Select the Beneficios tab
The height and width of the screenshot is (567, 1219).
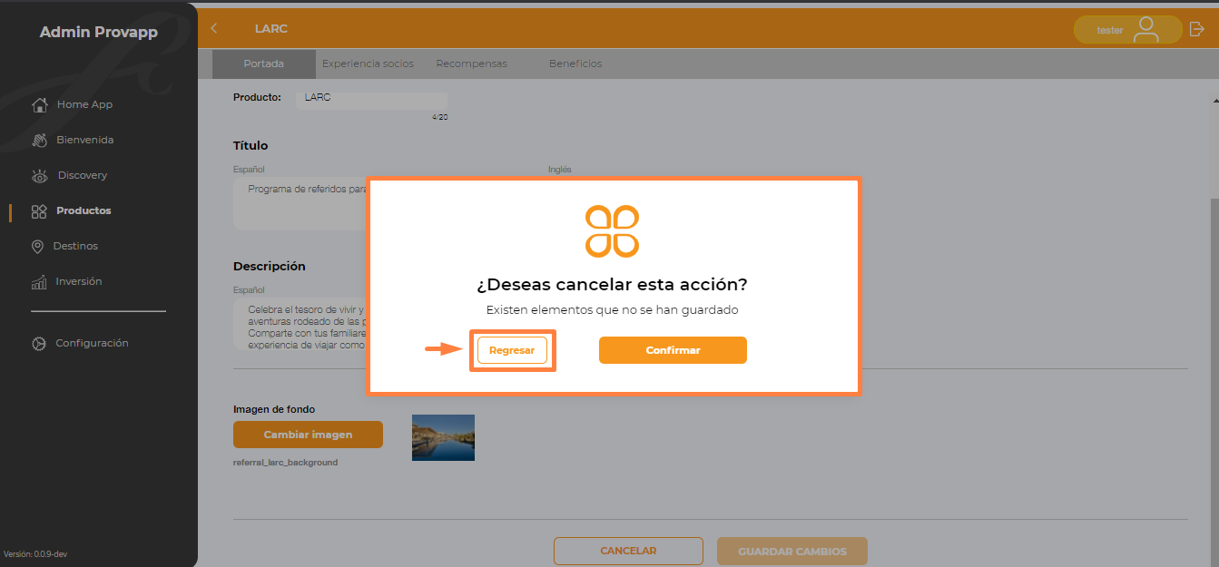[x=575, y=64]
